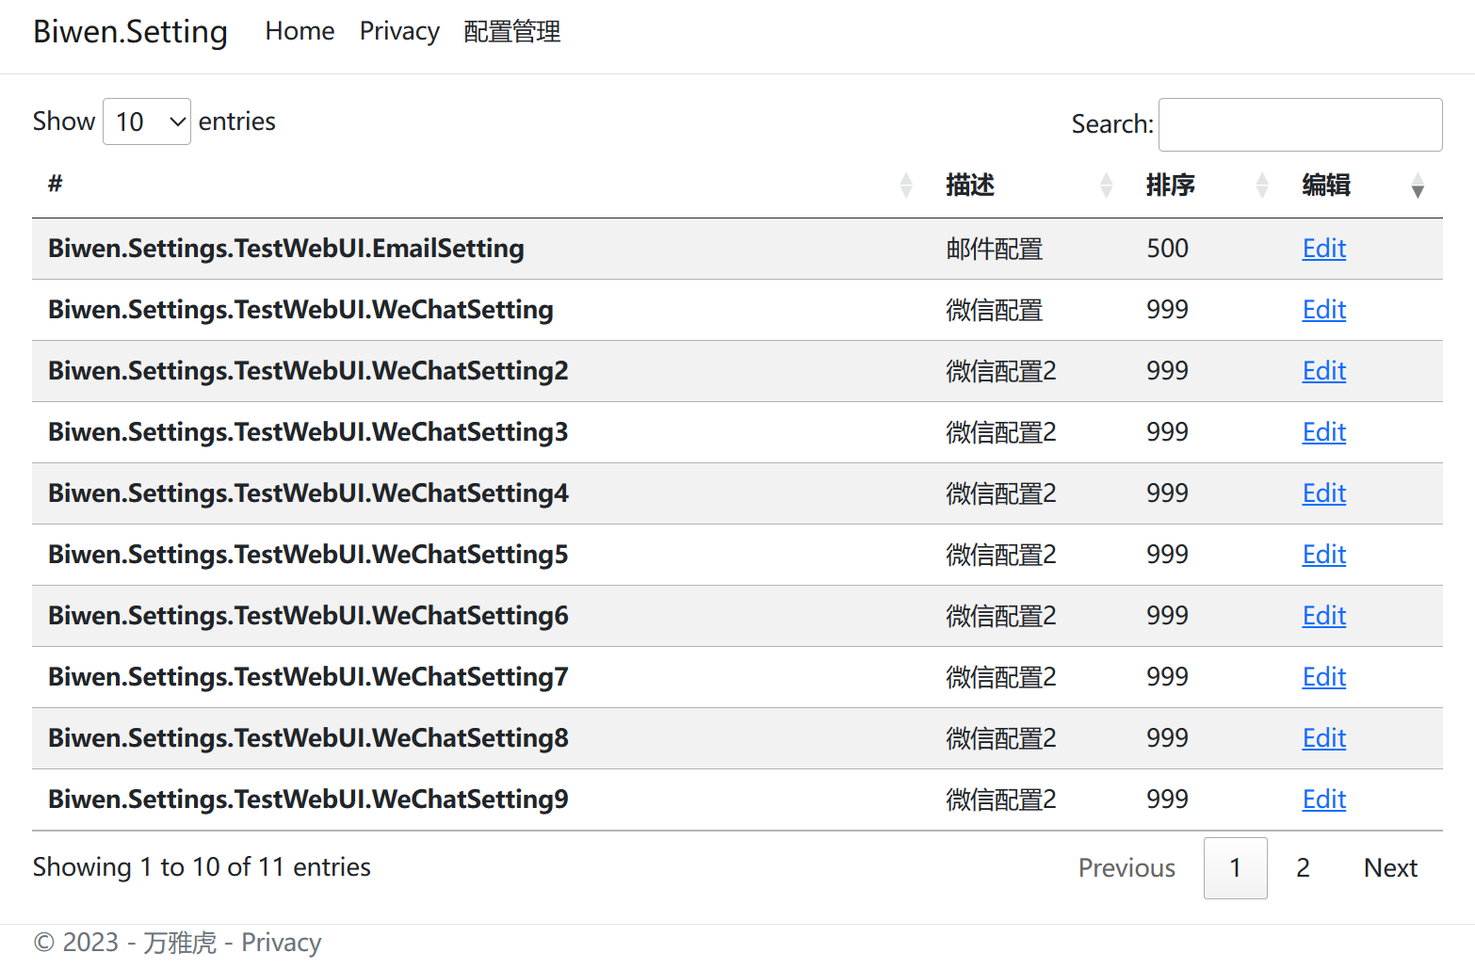This screenshot has height=969, width=1475.
Task: Open Privacy from the navigation bar
Action: coord(398,31)
